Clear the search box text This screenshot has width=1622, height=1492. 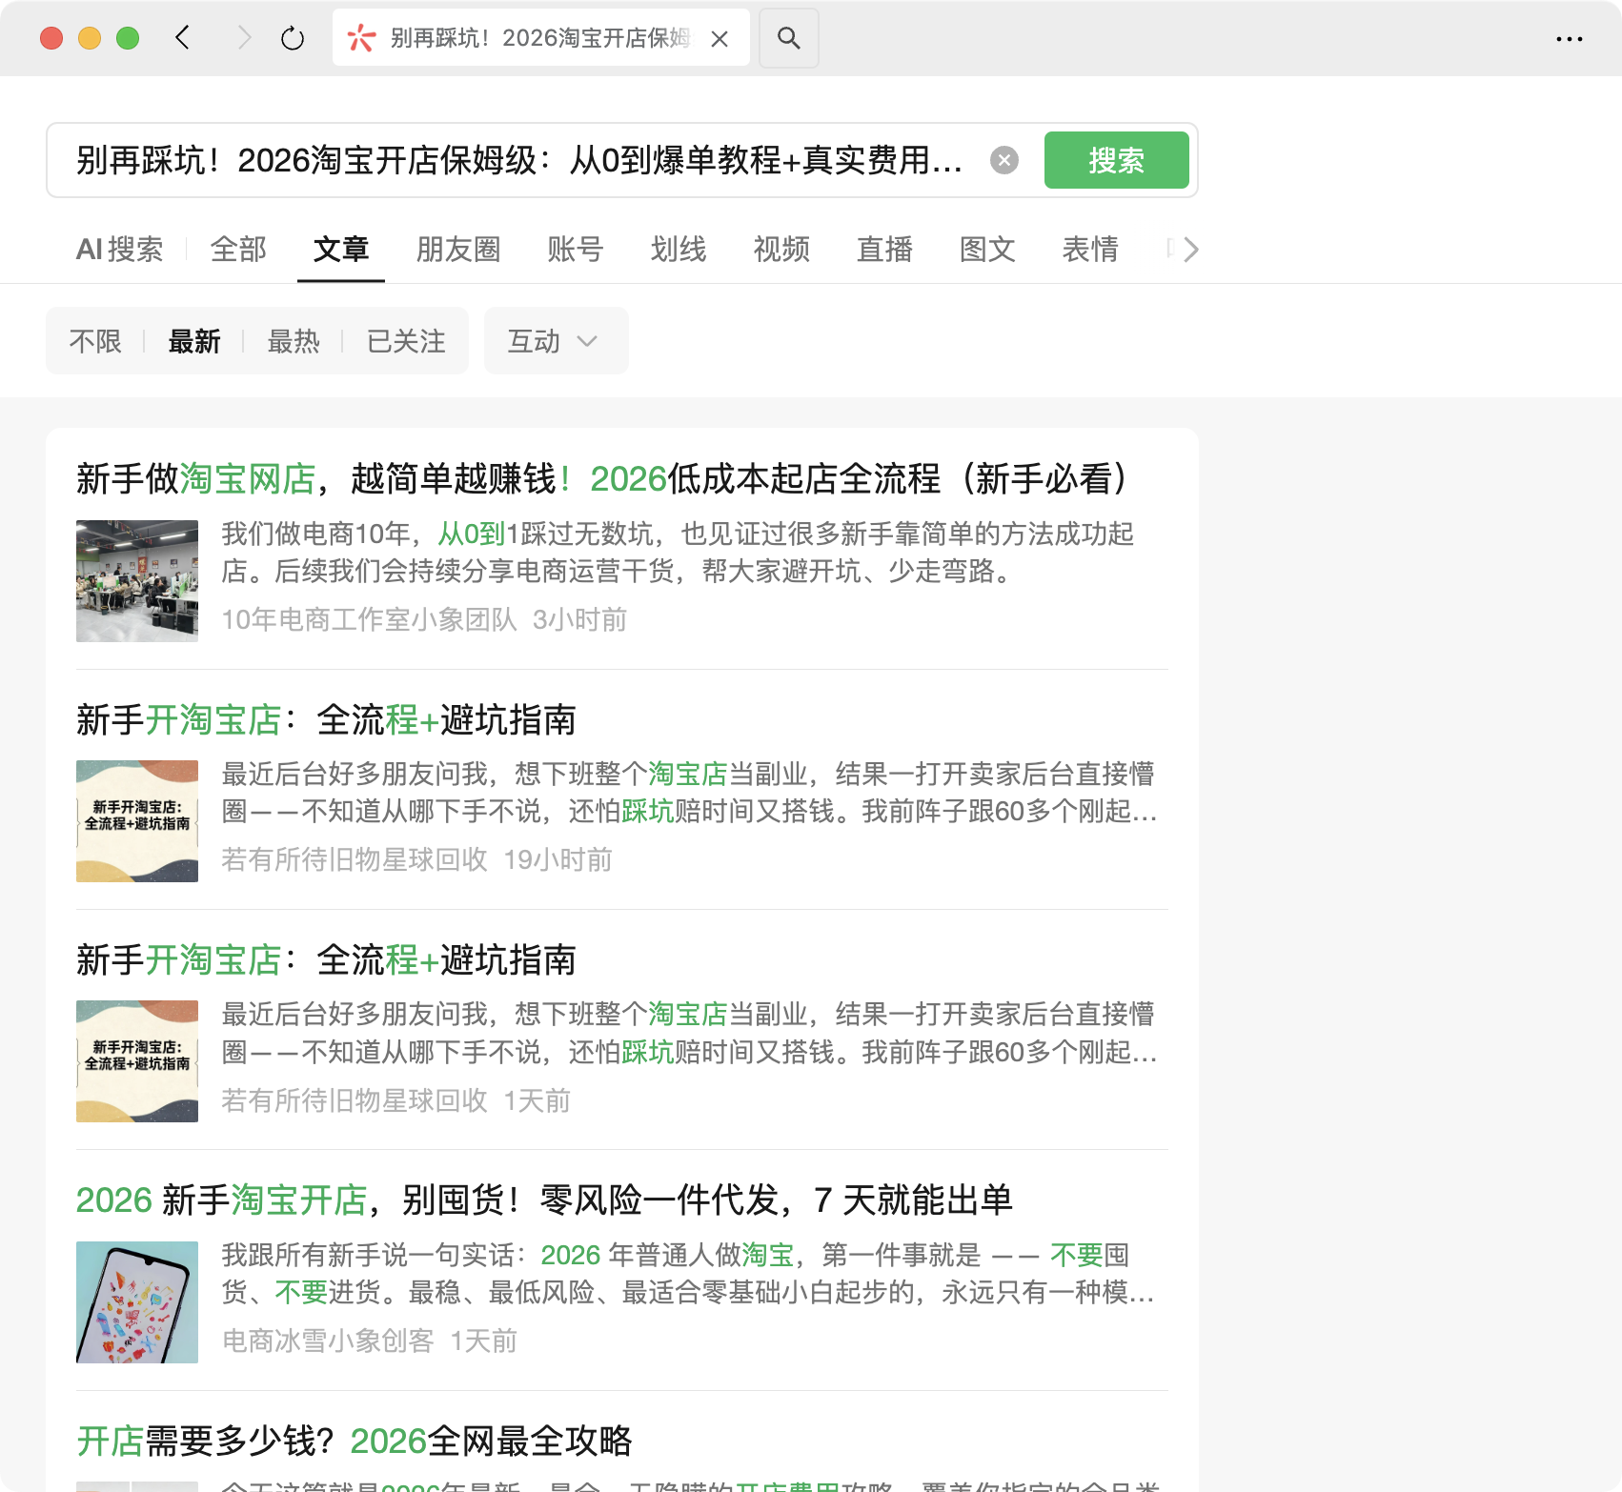[x=1004, y=160]
